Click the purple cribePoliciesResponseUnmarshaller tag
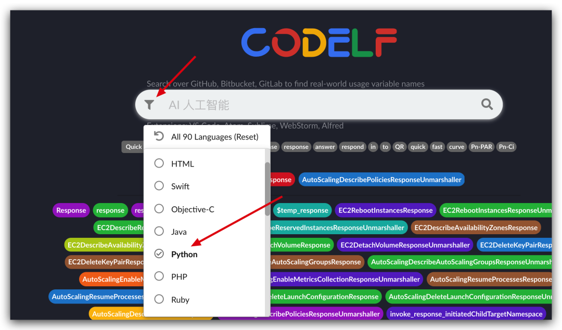This screenshot has width=562, height=330. click(x=326, y=314)
